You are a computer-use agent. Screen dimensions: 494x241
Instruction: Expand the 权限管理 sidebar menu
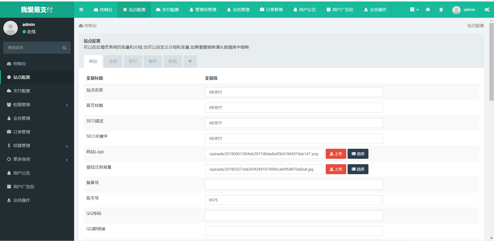(x=37, y=105)
